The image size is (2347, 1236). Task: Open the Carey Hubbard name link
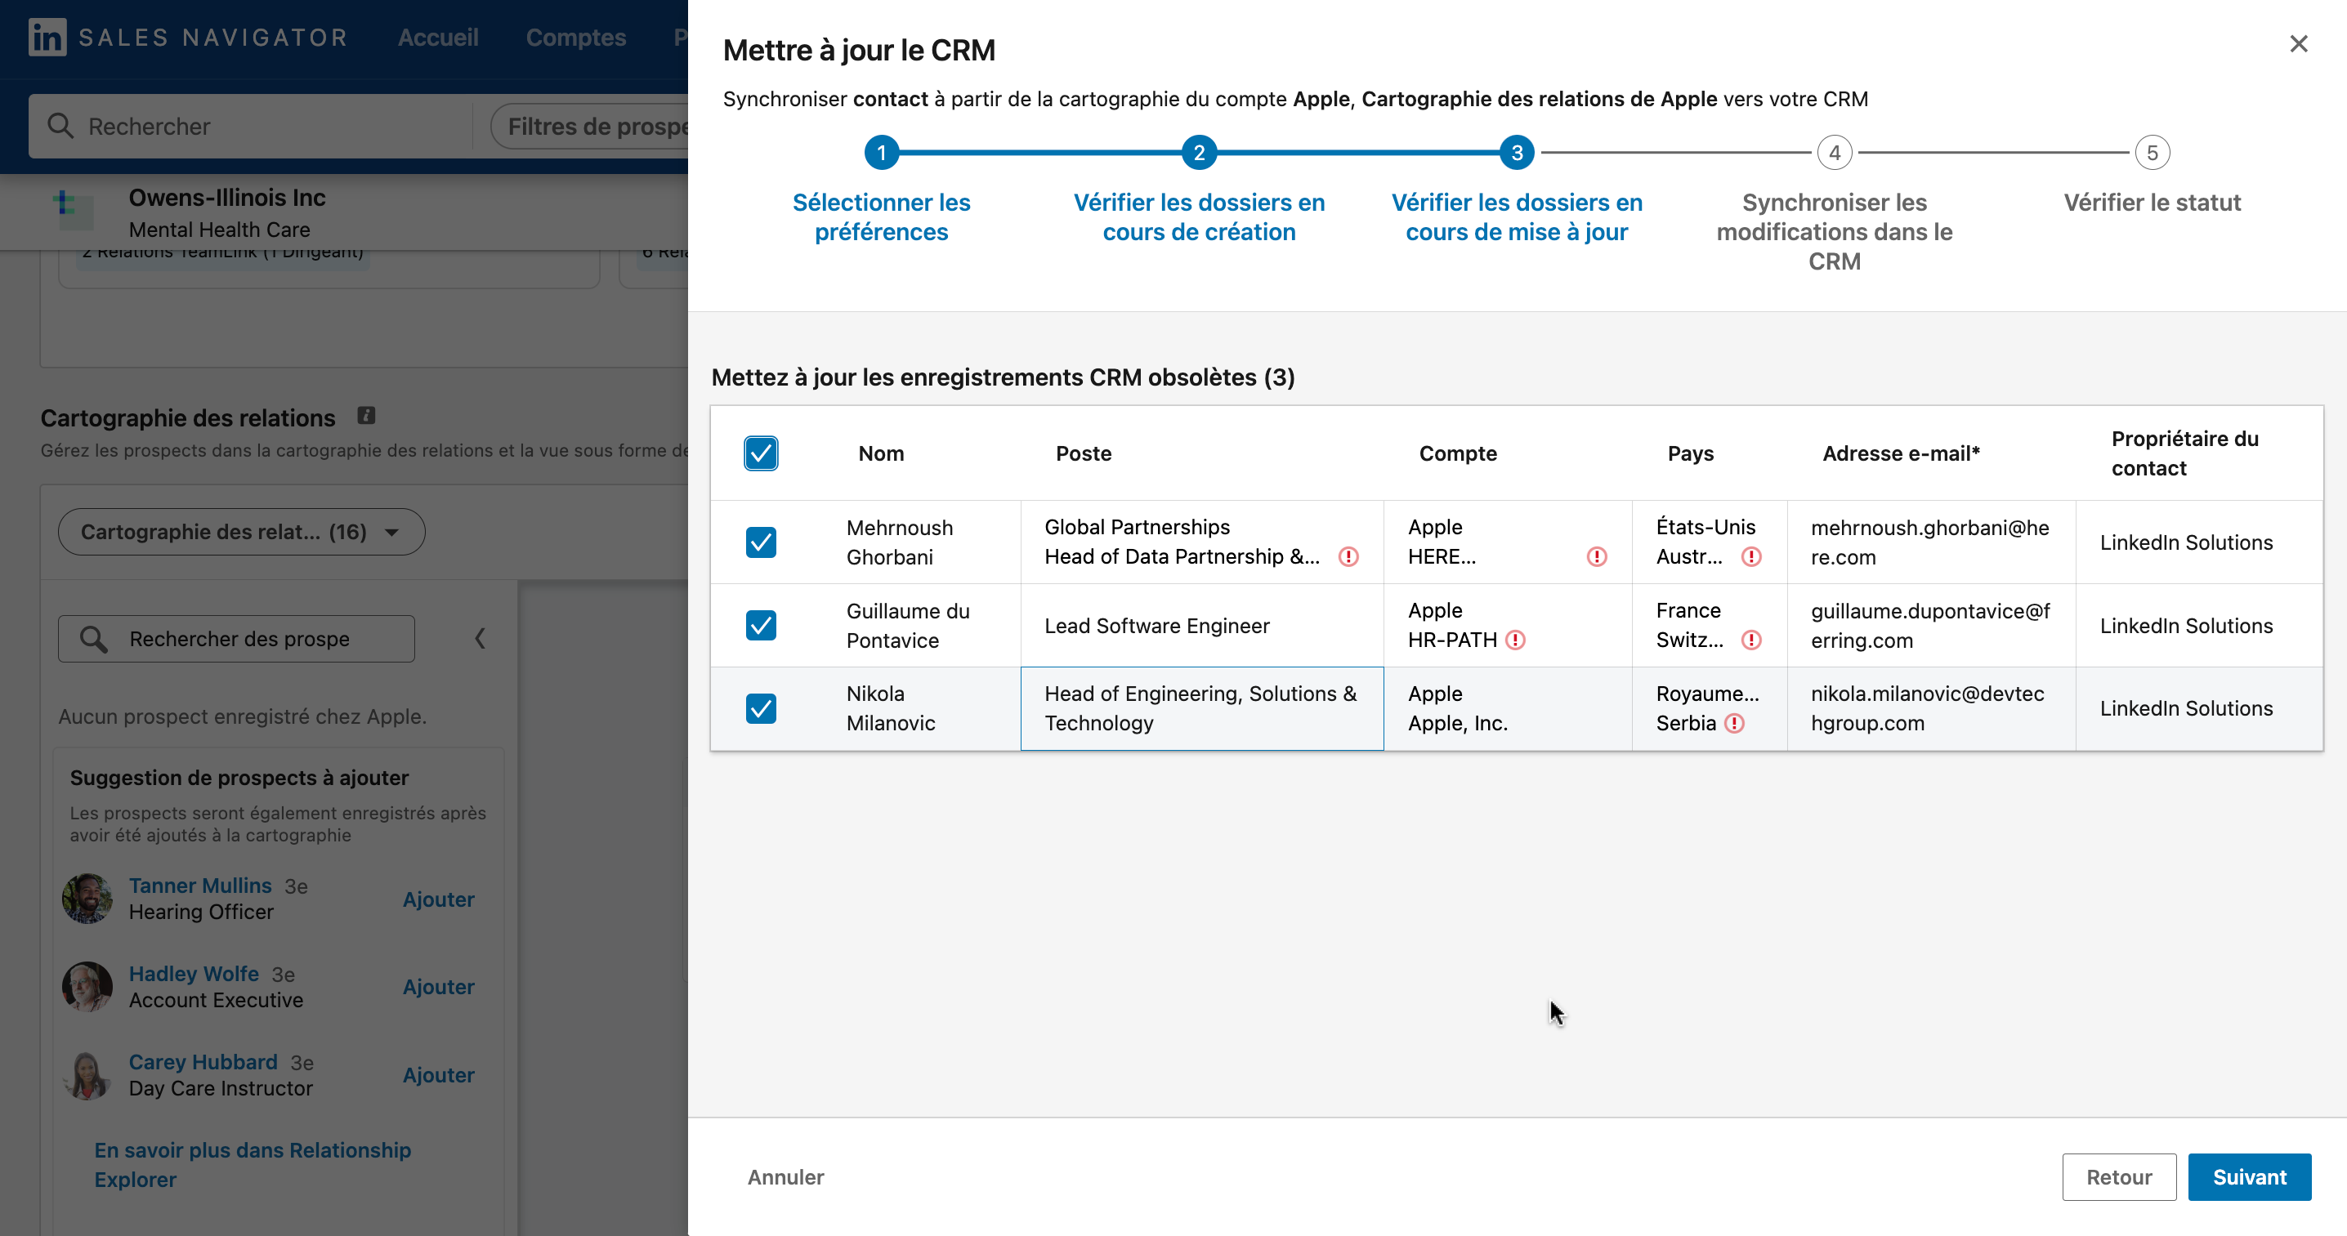pos(203,1062)
